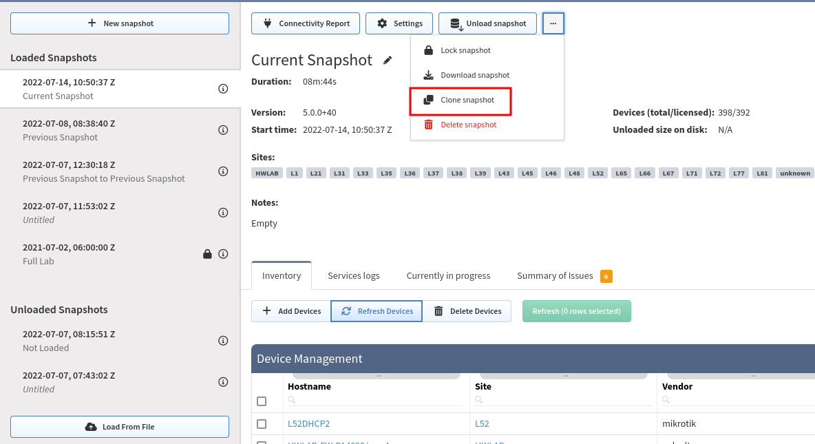The height and width of the screenshot is (444, 815).
Task: Click Load From File button
Action: pyautogui.click(x=120, y=427)
